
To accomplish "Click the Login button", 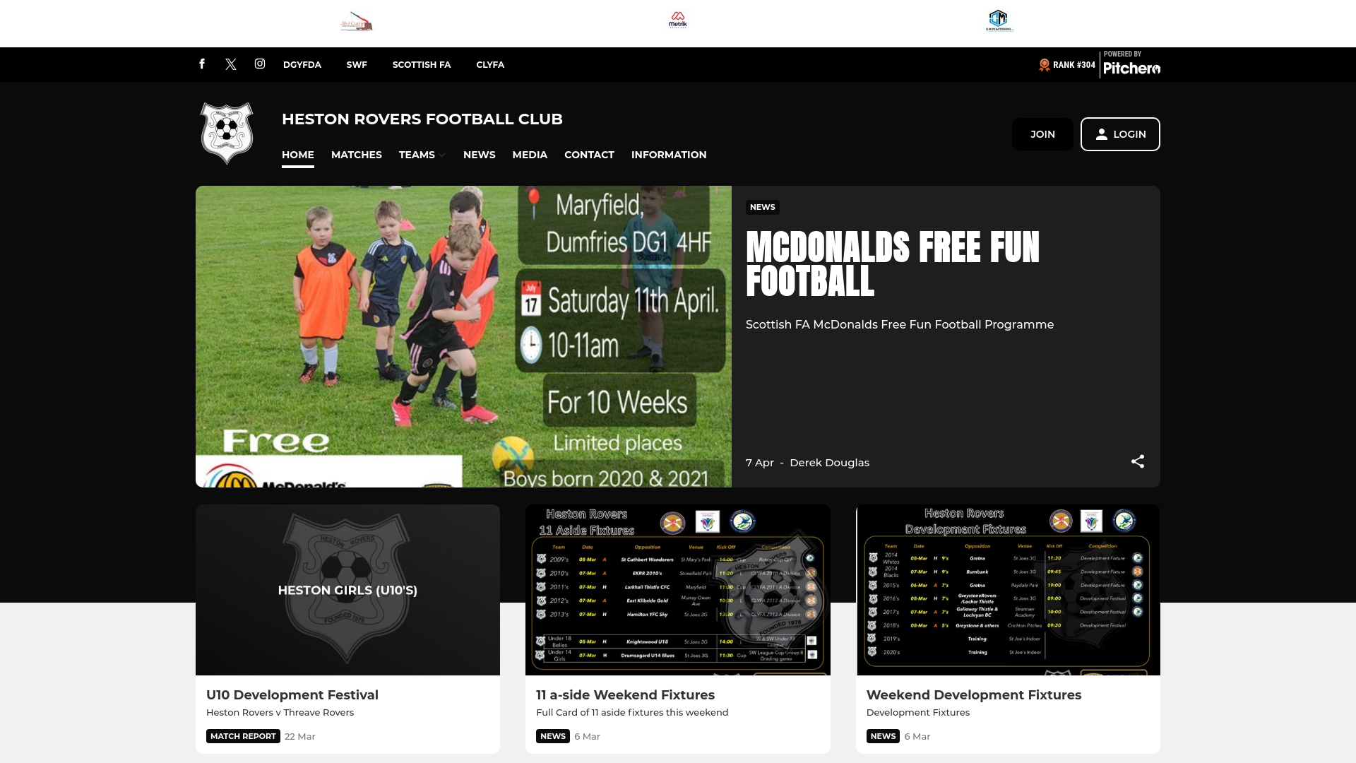I will 1120,134.
